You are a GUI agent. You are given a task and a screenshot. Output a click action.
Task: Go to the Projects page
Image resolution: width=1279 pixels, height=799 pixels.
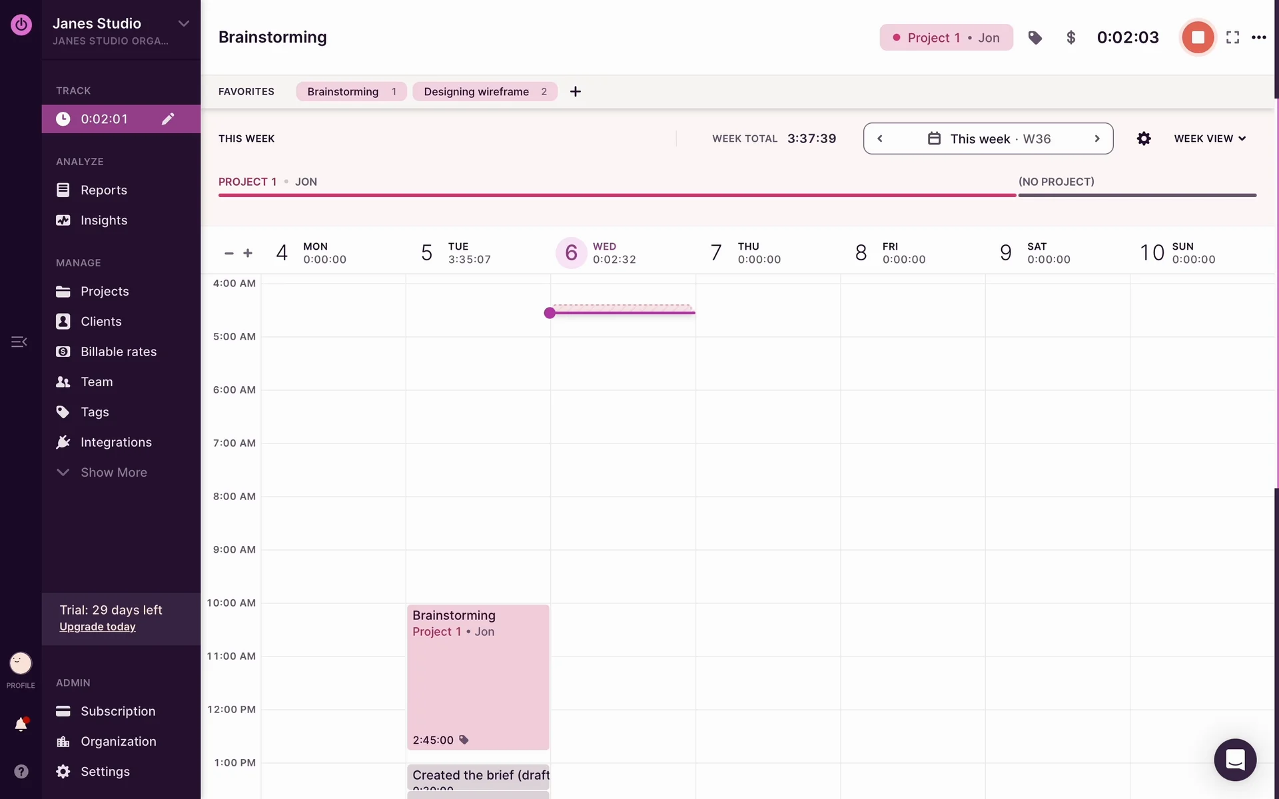105,292
